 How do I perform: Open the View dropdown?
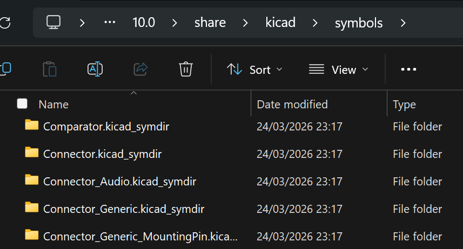[339, 70]
